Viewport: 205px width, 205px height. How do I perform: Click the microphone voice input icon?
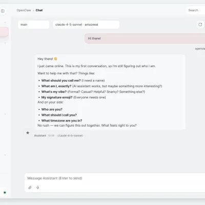pyautogui.click(x=38, y=188)
